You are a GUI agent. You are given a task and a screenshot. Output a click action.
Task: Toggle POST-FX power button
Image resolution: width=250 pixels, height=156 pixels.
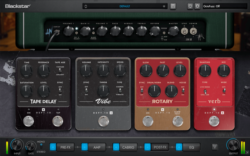point(147,147)
